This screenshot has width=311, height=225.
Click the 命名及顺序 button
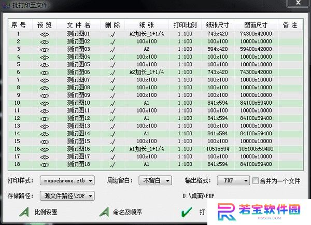[x=121, y=212]
